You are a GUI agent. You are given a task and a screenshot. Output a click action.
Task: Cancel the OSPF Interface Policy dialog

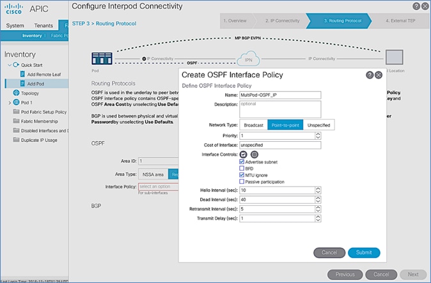click(329, 252)
